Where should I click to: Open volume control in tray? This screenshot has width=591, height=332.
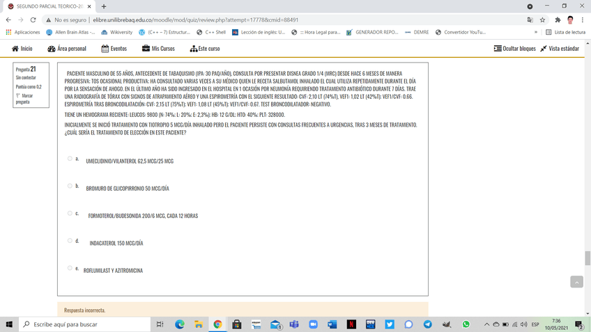[524, 324]
